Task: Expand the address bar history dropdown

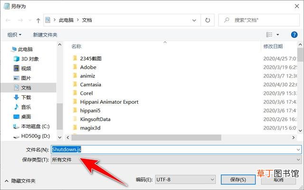Action: tap(194, 20)
